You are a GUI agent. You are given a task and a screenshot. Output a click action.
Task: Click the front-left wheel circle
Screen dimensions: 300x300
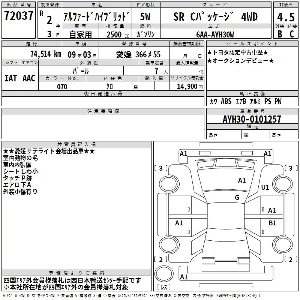(x=169, y=184)
